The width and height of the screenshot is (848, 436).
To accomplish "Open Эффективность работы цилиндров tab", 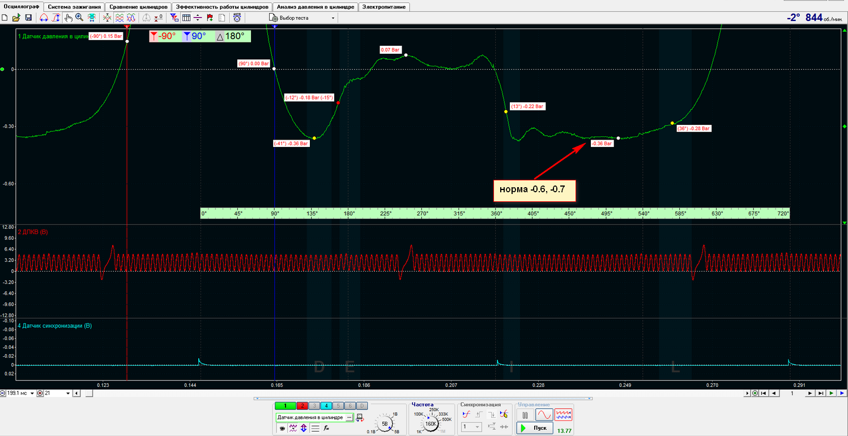I will [x=223, y=7].
